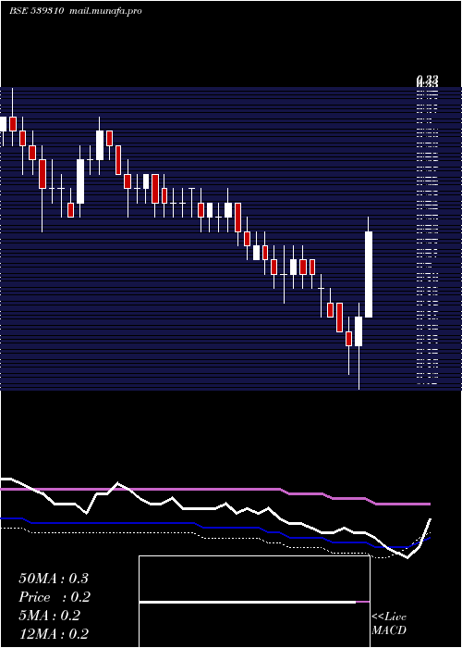Click the MACD box white signal line

coord(248,602)
